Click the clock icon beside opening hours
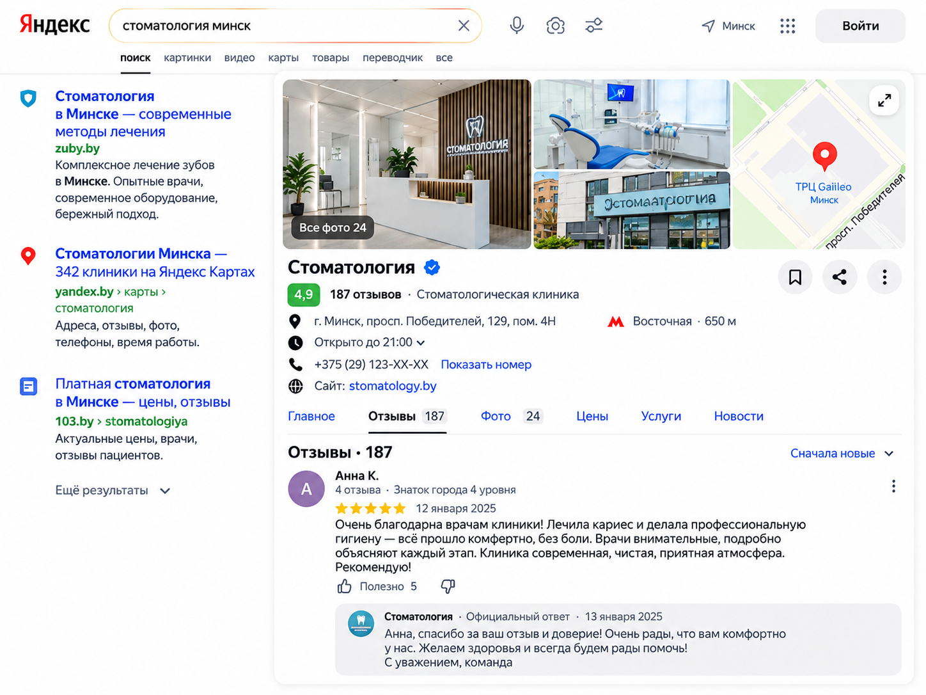Image resolution: width=926 pixels, height=695 pixels. 295,343
